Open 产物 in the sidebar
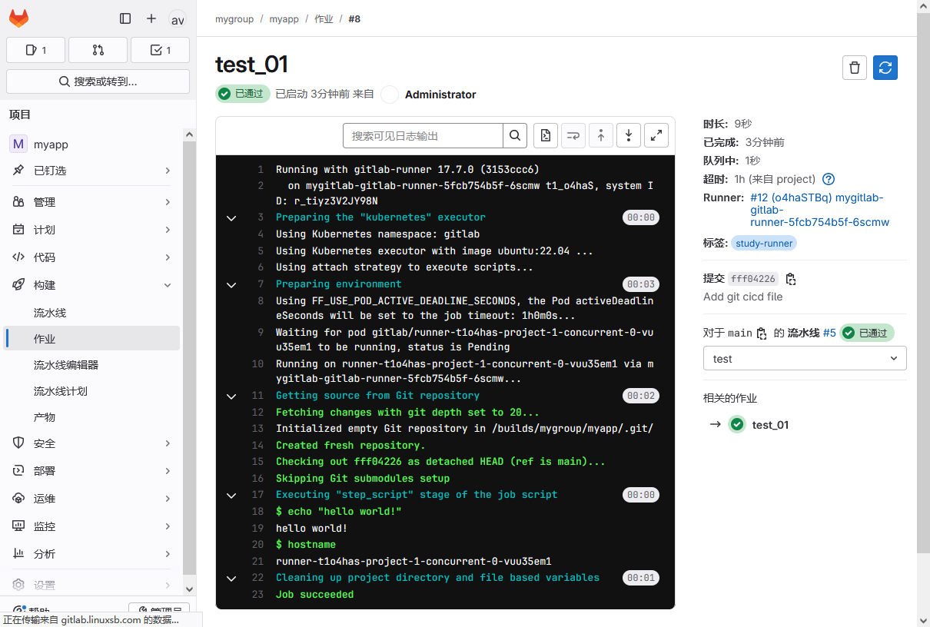The height and width of the screenshot is (627, 930). click(x=92, y=417)
